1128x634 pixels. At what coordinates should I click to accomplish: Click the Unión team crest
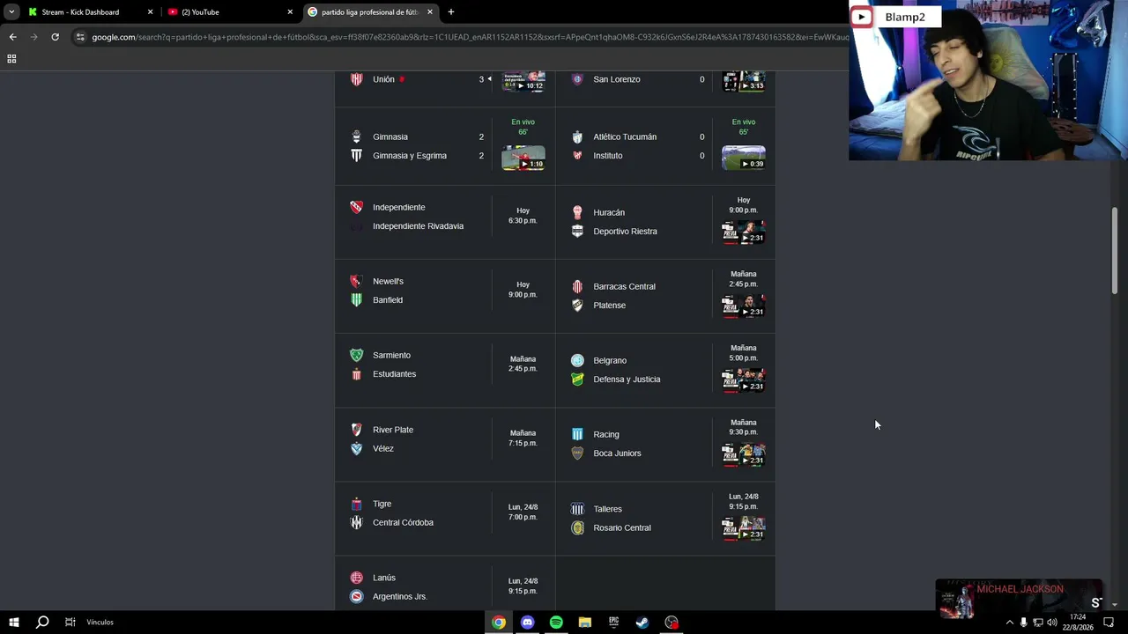point(356,79)
